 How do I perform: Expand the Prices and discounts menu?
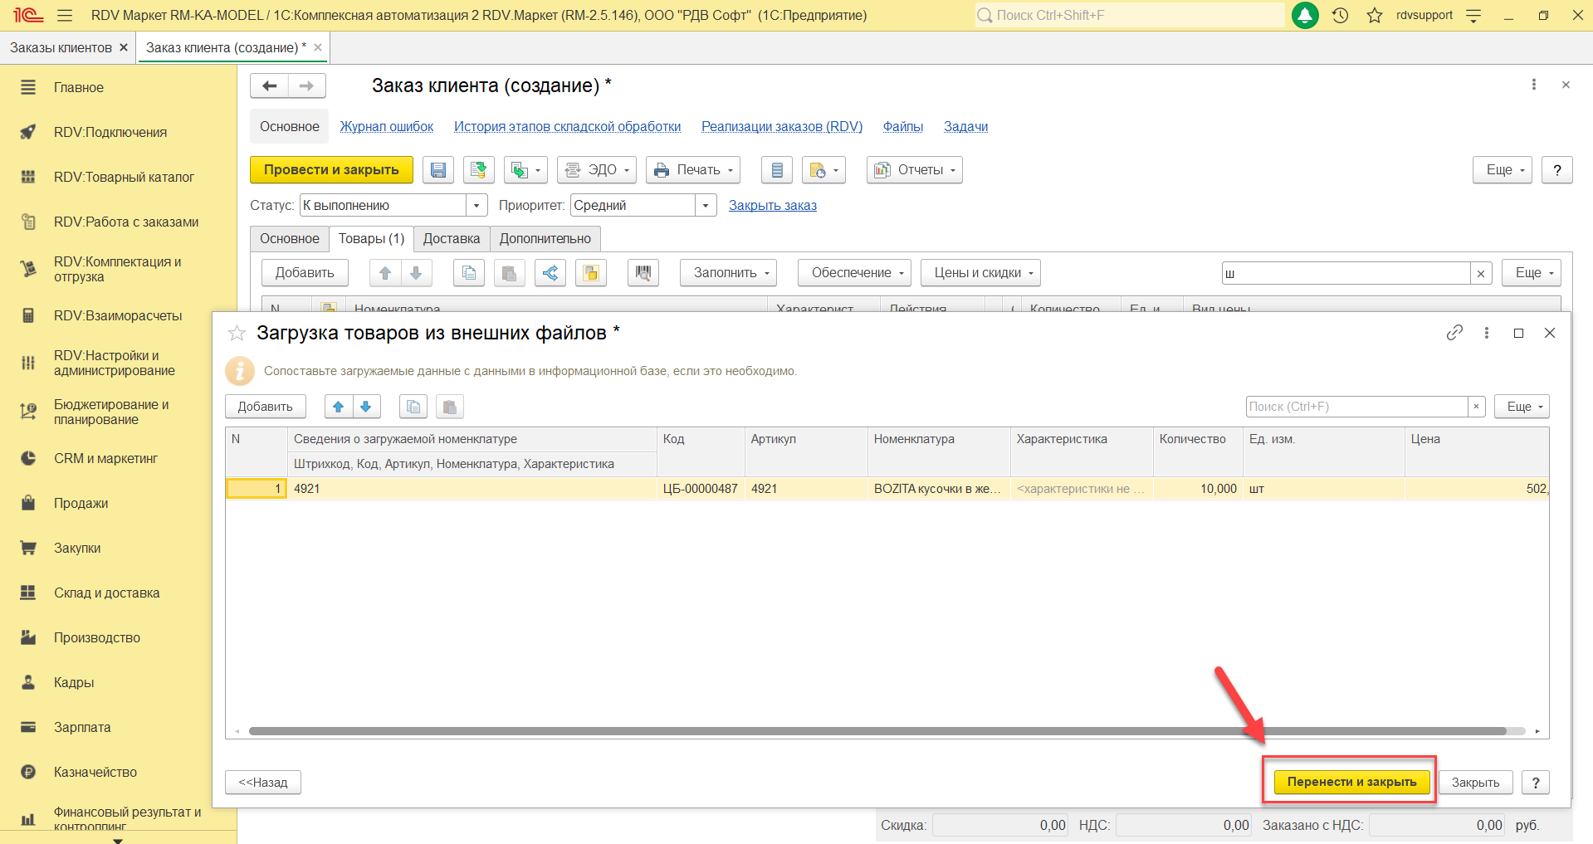(x=980, y=273)
